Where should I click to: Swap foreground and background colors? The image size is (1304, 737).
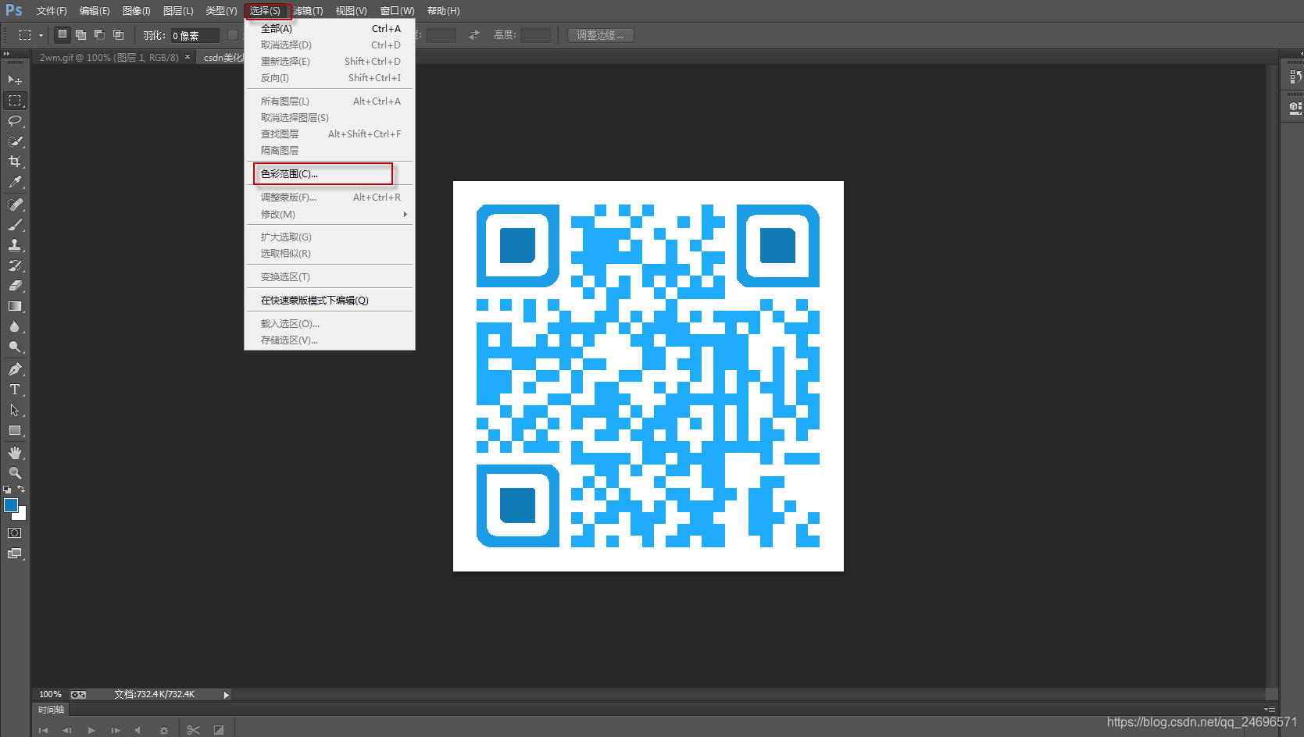coord(22,489)
